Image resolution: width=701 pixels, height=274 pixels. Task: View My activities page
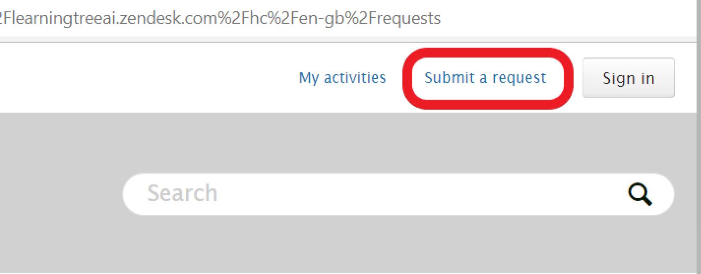[x=342, y=78]
